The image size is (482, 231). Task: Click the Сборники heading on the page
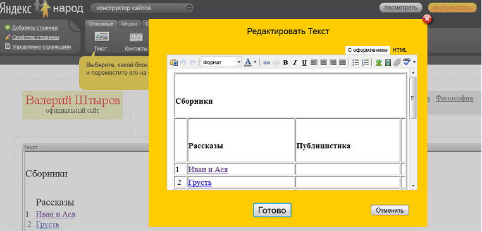46,174
